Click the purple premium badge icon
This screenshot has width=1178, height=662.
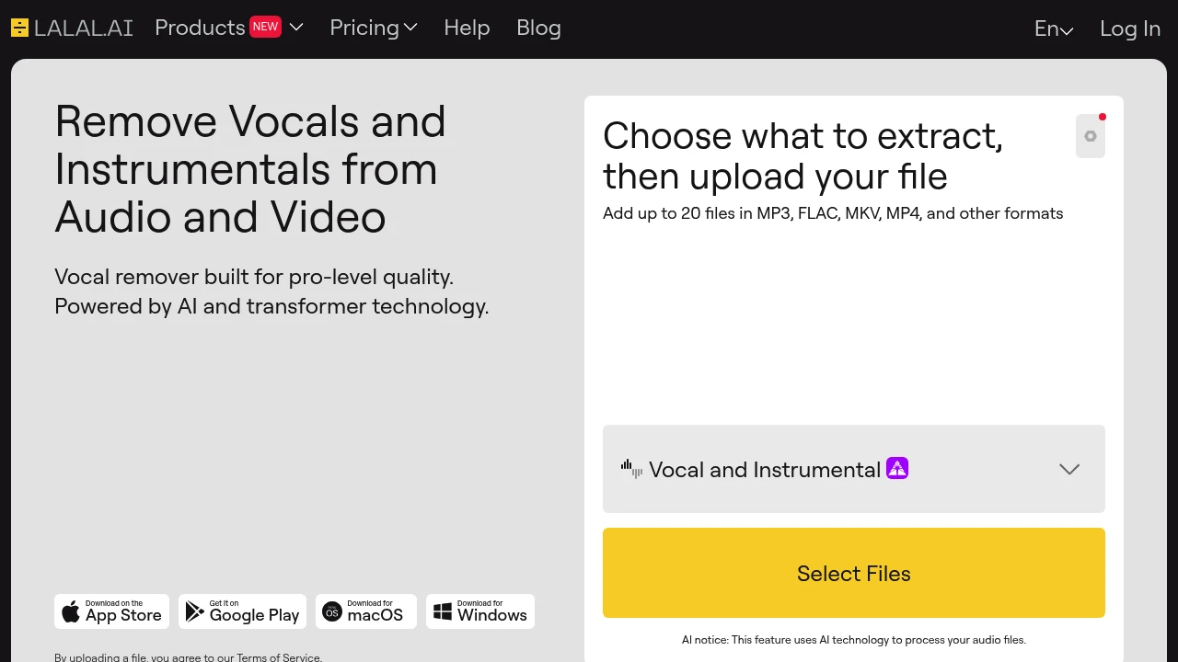pos(897,469)
